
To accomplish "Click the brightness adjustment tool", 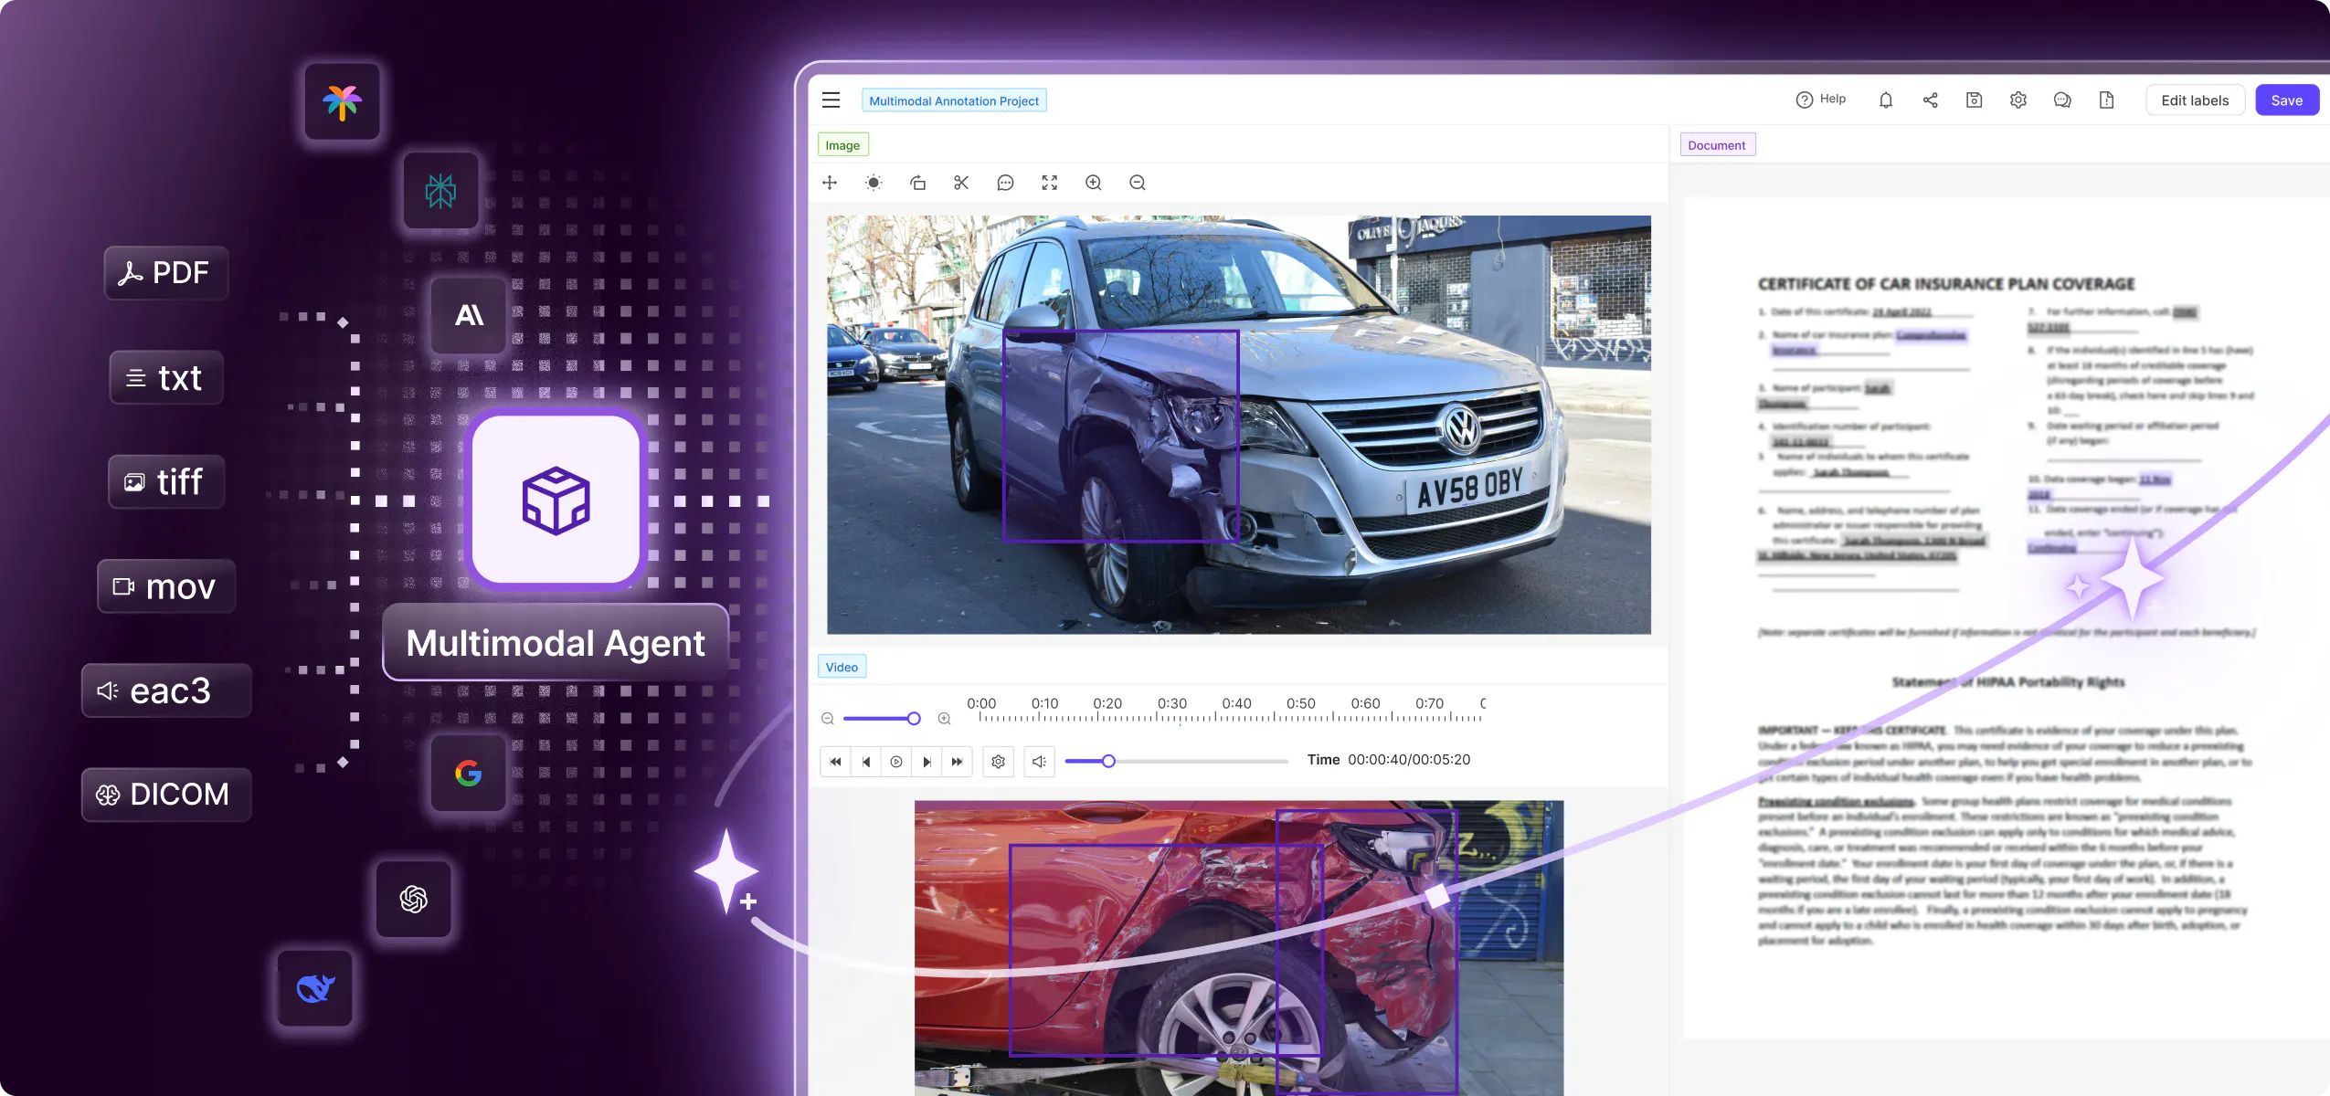I will (874, 183).
